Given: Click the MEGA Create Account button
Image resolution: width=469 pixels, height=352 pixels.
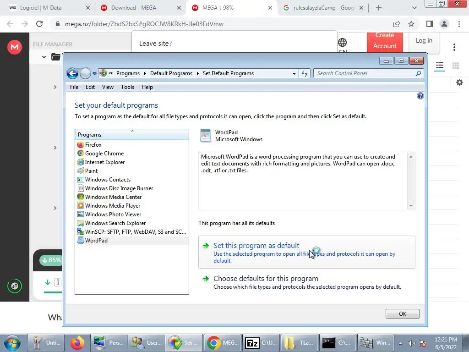Looking at the screenshot, I should pyautogui.click(x=385, y=42).
